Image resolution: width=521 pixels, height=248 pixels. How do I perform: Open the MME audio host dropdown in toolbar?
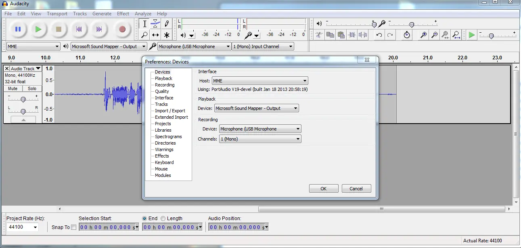coord(33,46)
